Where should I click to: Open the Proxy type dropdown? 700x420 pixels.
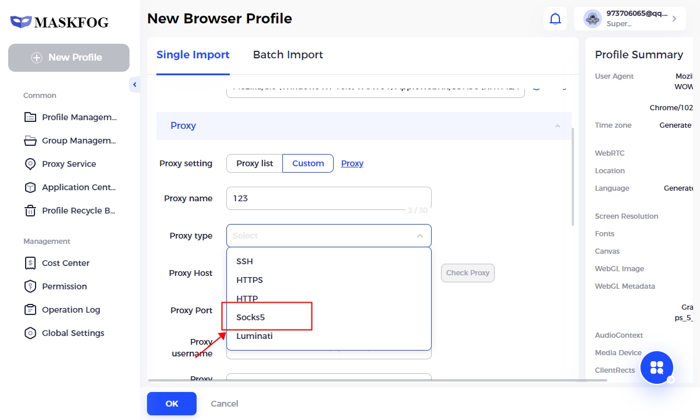328,236
